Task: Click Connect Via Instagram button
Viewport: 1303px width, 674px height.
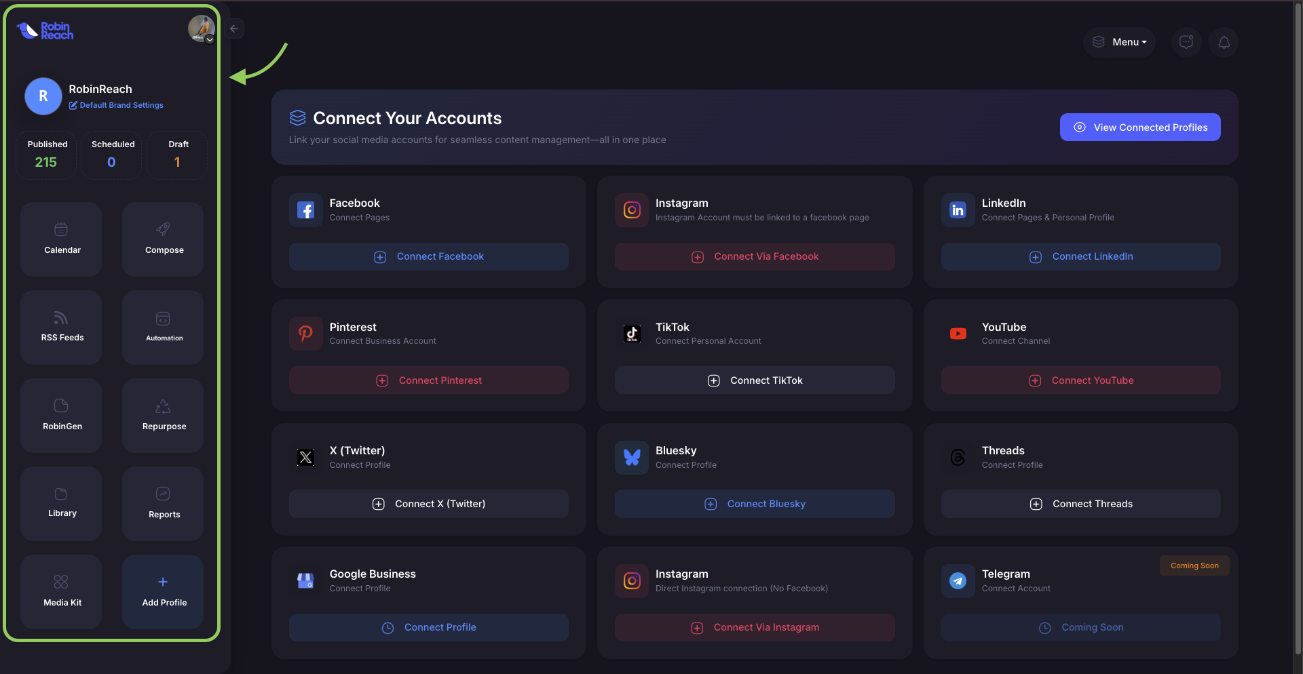Action: click(755, 627)
